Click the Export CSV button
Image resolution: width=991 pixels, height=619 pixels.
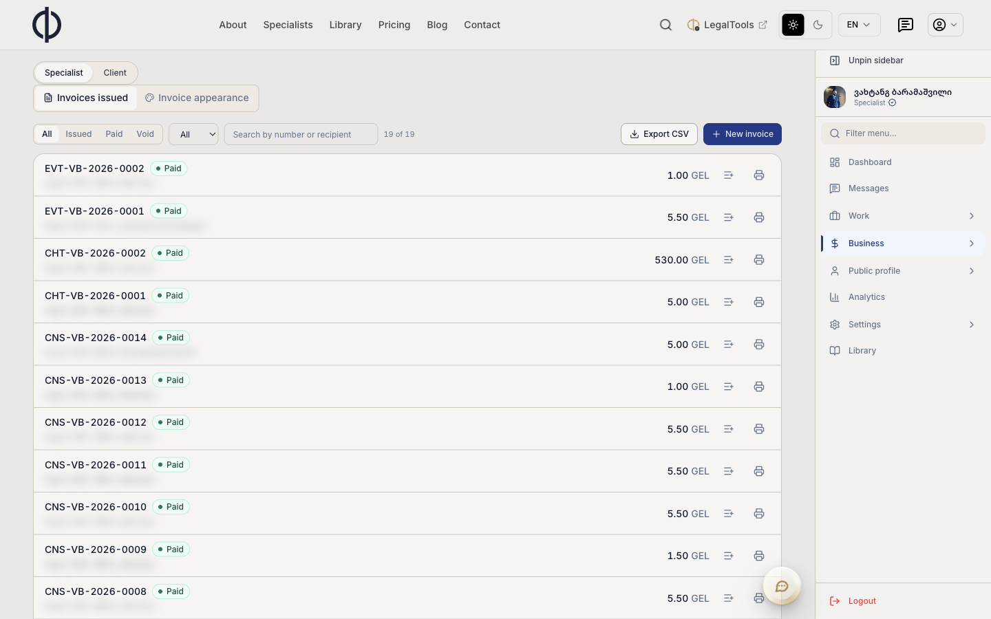point(659,134)
